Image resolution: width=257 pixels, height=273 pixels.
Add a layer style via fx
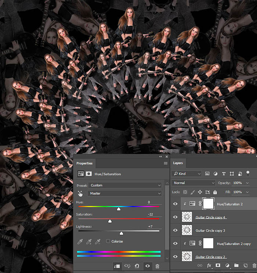209,266
